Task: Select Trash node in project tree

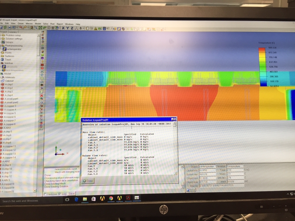Action: pyautogui.click(x=8, y=59)
